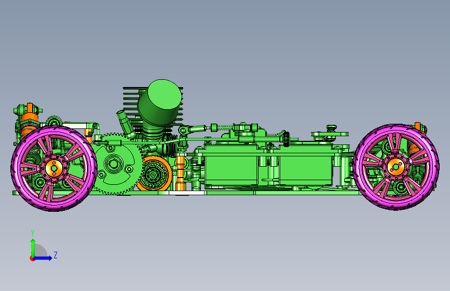Click the gray quarter-circle plane of the triad

(40, 251)
